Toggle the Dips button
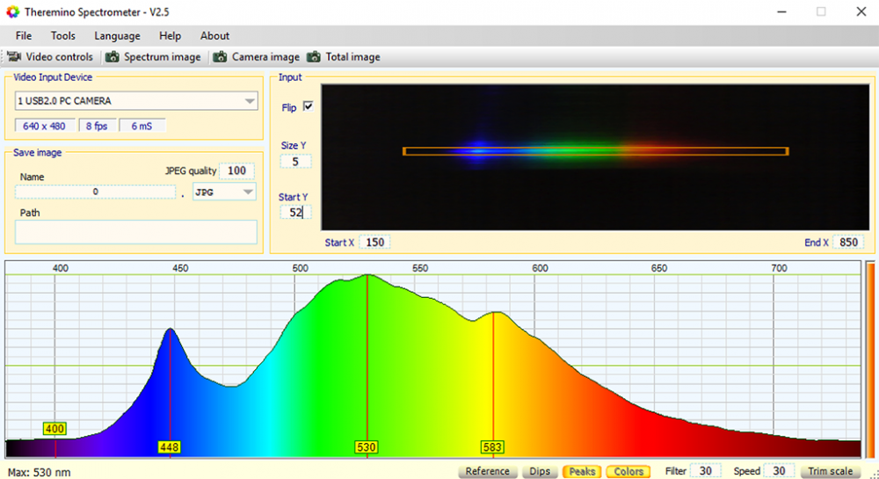879x479 pixels. (x=540, y=471)
